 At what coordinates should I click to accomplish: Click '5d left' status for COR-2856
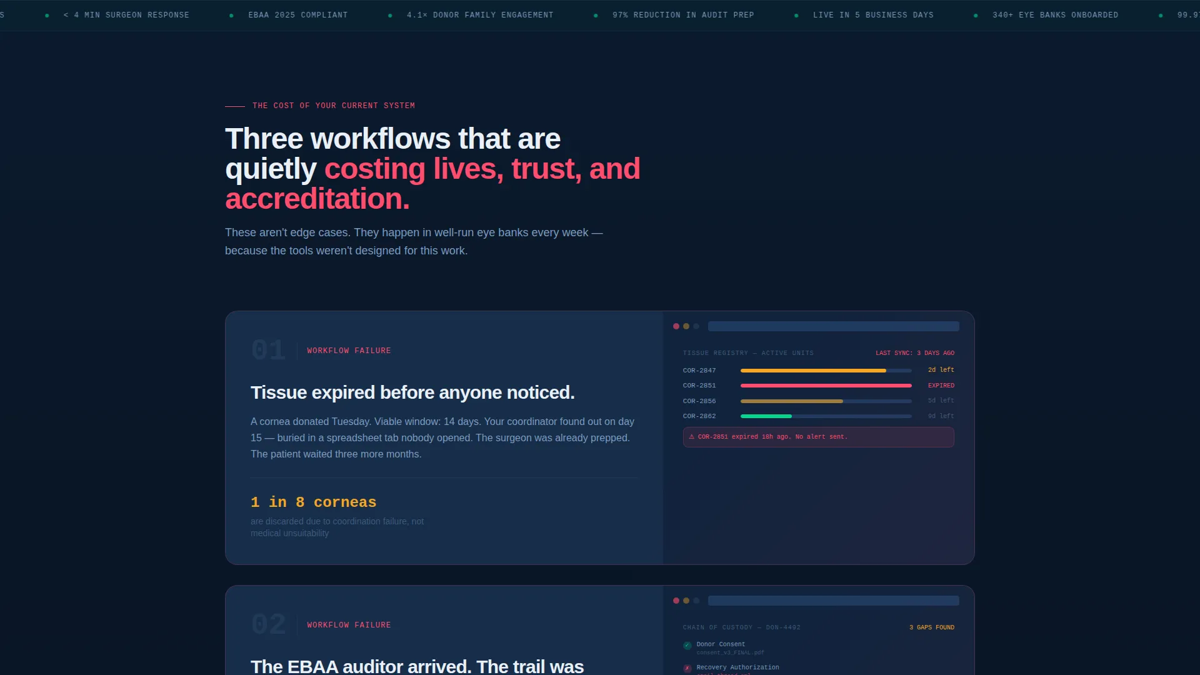(941, 401)
